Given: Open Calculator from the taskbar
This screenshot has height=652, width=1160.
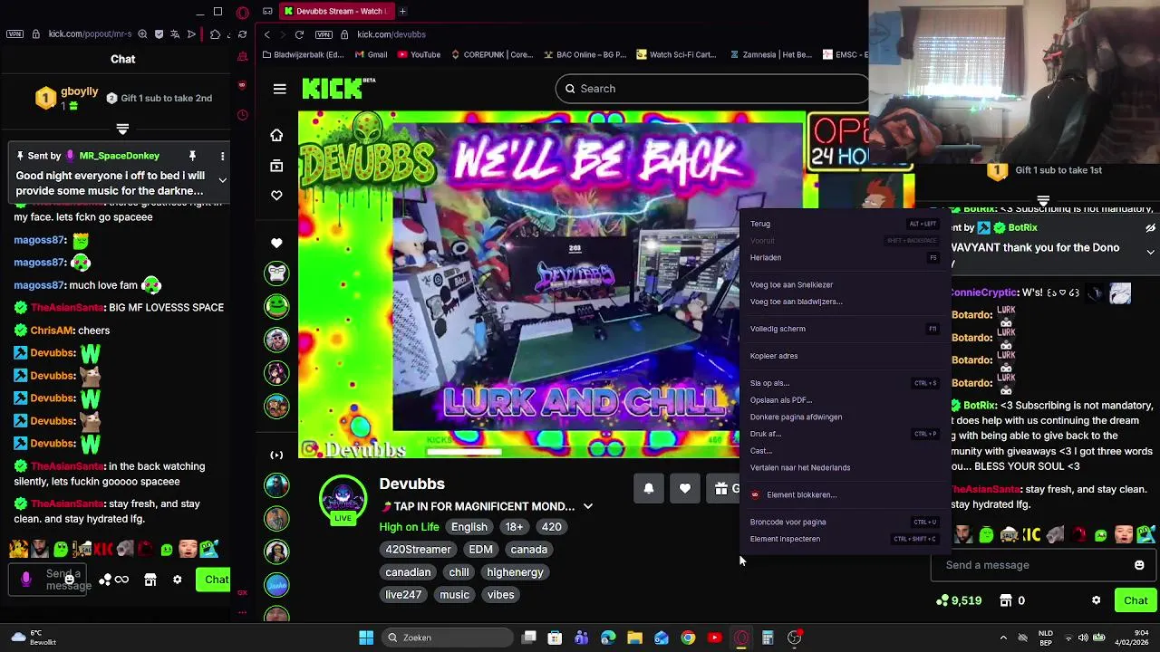Looking at the screenshot, I should click(768, 638).
